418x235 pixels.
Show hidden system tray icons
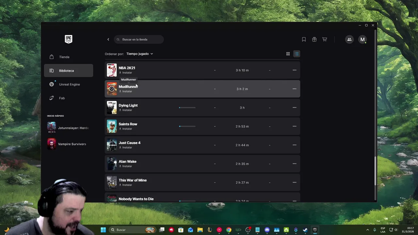pyautogui.click(x=367, y=230)
